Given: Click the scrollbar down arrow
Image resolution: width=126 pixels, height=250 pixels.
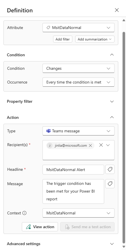Looking at the screenshot, I should 124,247.
